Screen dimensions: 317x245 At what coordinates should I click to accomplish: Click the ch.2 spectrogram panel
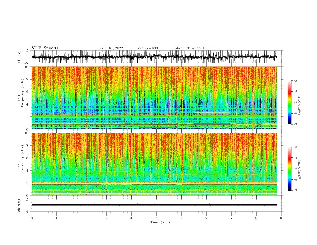(154, 164)
